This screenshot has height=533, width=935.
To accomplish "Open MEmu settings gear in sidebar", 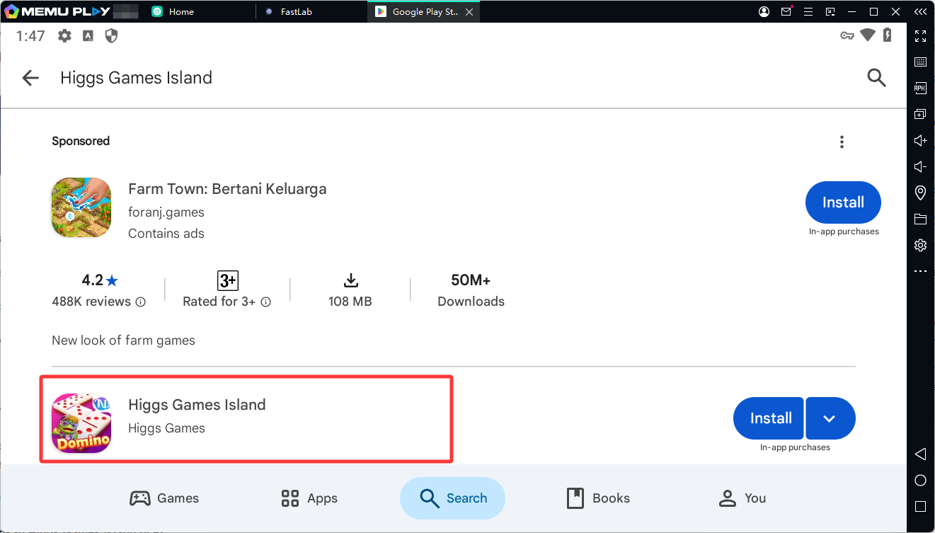I will (x=920, y=245).
